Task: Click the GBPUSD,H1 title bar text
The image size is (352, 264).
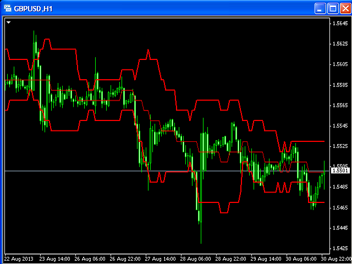Action: click(x=32, y=9)
